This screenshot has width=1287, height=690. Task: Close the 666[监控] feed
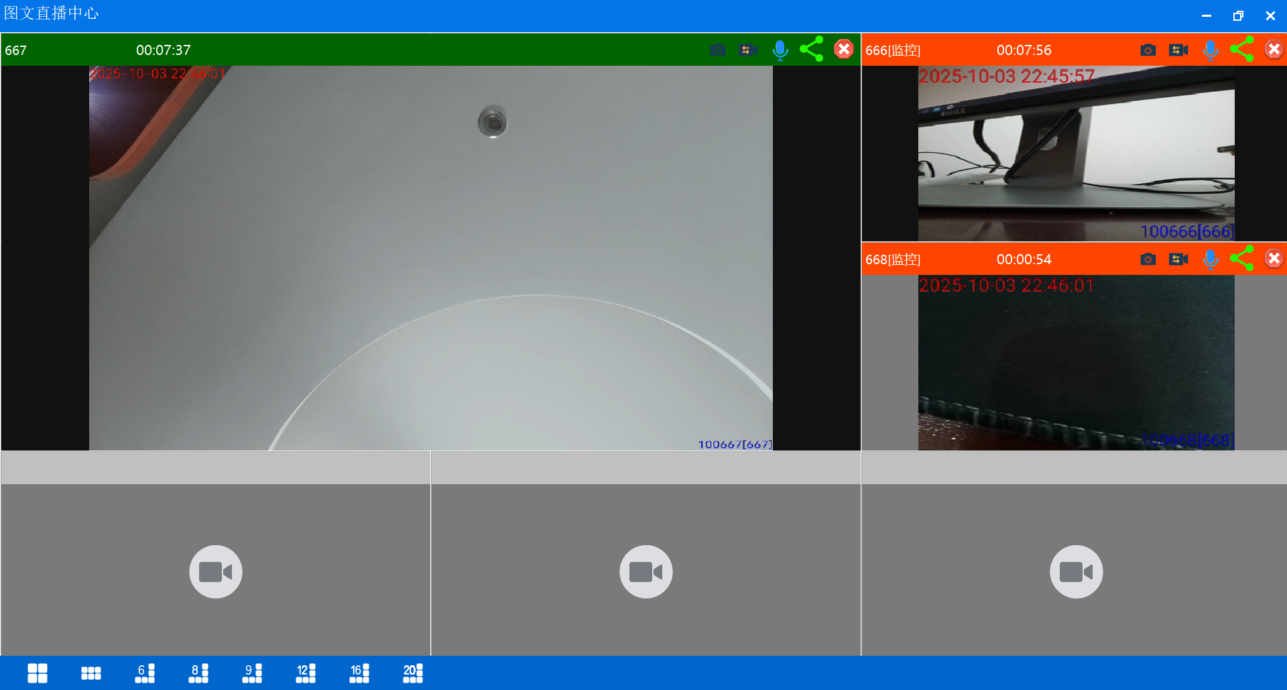coord(1274,50)
